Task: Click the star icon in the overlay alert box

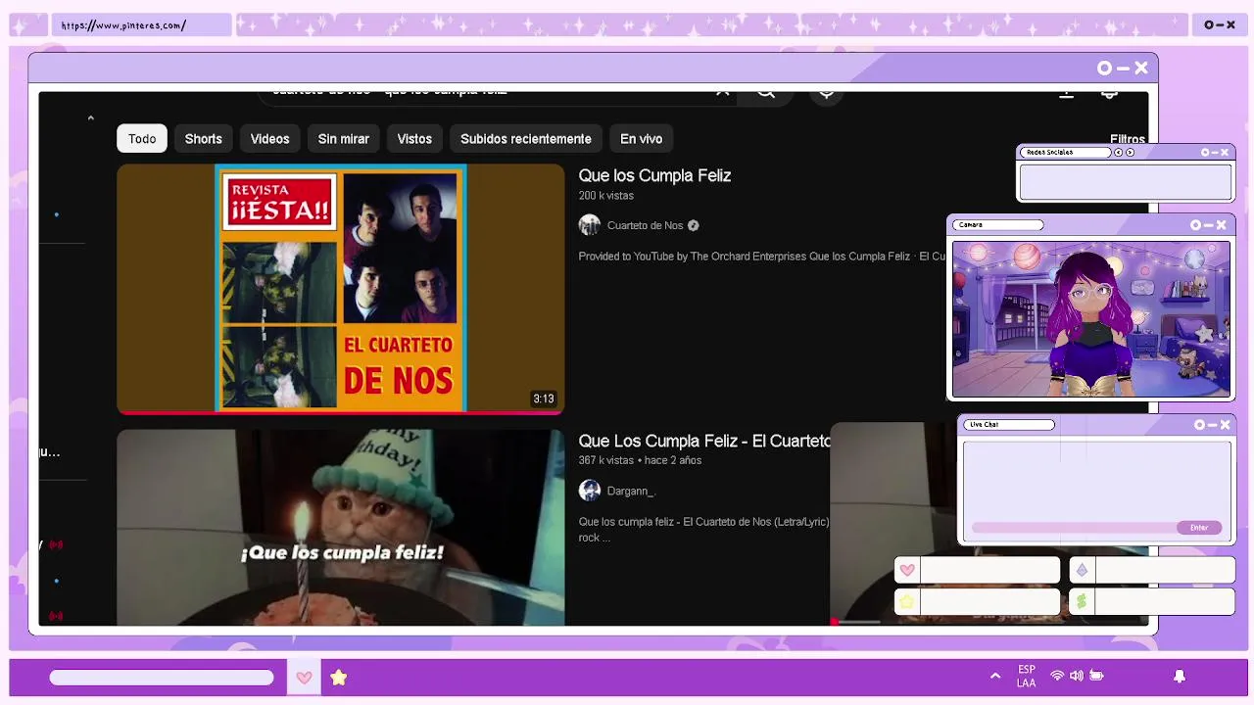Action: pos(907,601)
